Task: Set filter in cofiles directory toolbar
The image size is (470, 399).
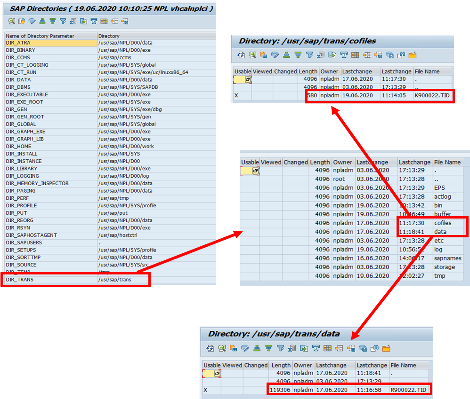Action: click(309, 55)
